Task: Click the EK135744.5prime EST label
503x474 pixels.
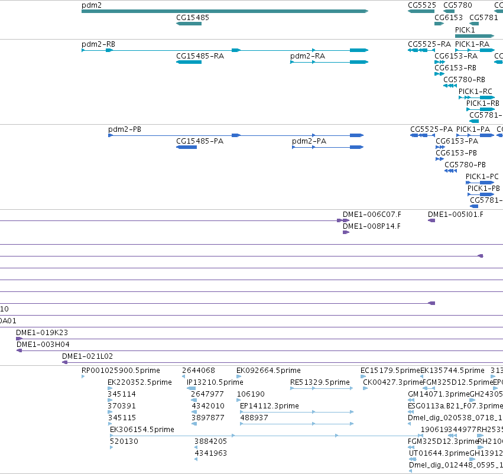Action: coord(452,371)
